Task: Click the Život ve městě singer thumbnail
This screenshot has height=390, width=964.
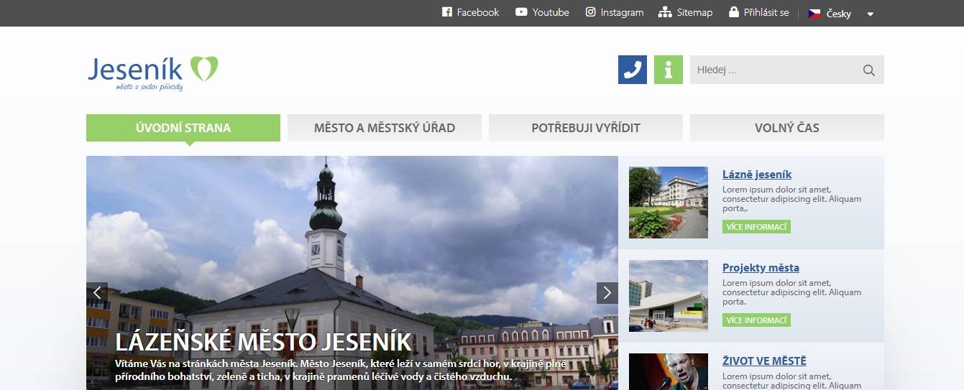Action: tap(669, 371)
